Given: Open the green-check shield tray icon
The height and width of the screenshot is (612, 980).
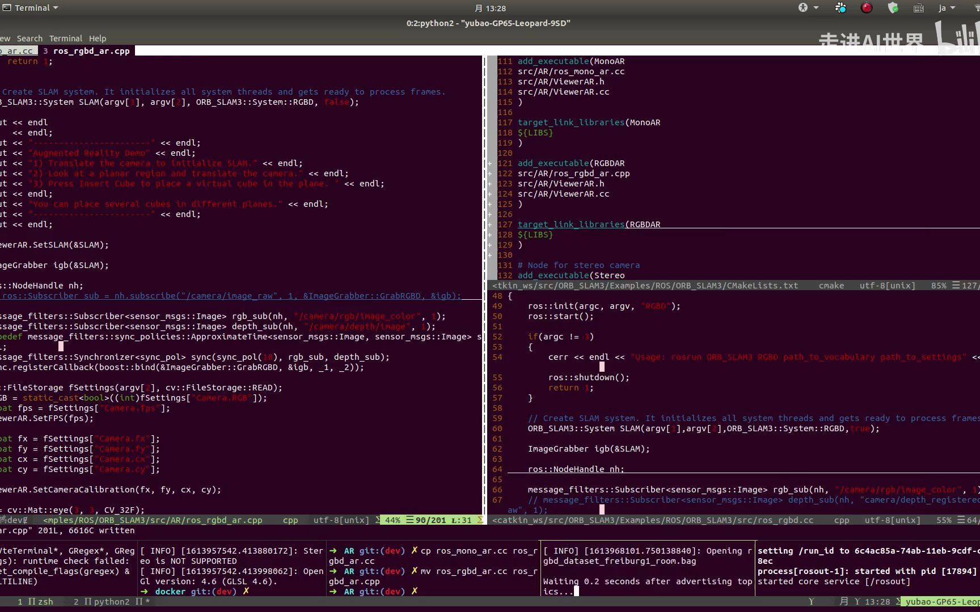Looking at the screenshot, I should [893, 8].
